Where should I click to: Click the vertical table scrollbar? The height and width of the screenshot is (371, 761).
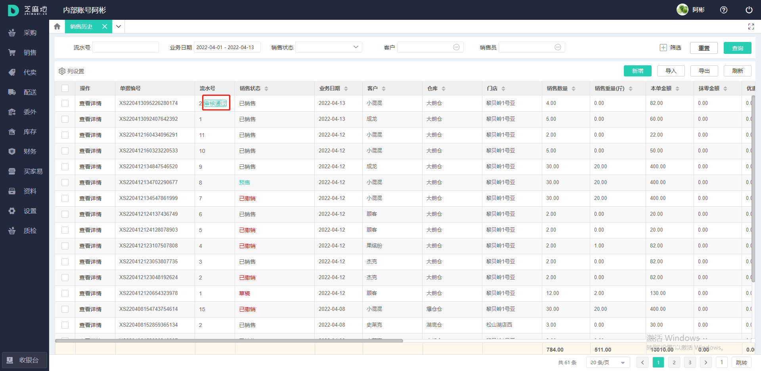pos(753,189)
